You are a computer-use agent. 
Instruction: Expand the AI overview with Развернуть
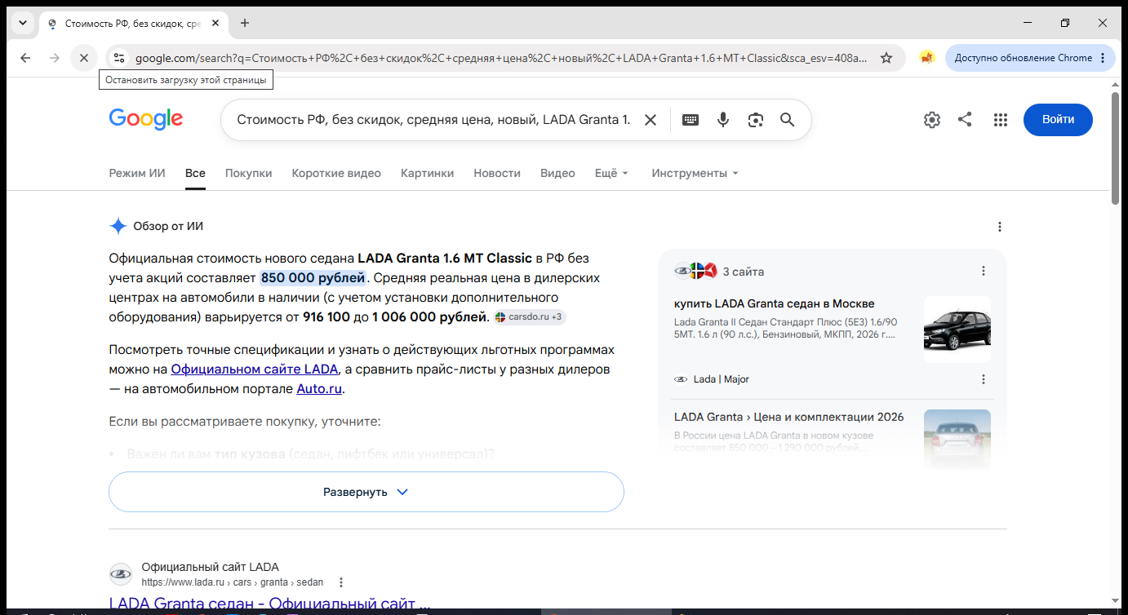tap(366, 492)
